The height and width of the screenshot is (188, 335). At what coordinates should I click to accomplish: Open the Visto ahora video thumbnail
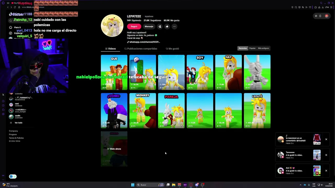pyautogui.click(x=114, y=149)
